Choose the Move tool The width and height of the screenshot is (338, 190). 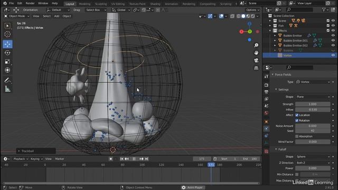pos(7,44)
